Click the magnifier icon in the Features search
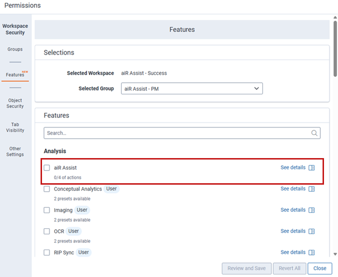 pyautogui.click(x=314, y=133)
